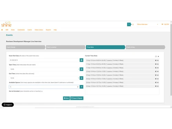Toggle active state of 04:00 to 04:45 slot
The width and height of the screenshot is (172, 129).
coord(156,61)
